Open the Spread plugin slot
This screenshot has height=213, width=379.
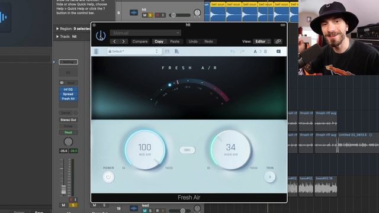coord(68,94)
